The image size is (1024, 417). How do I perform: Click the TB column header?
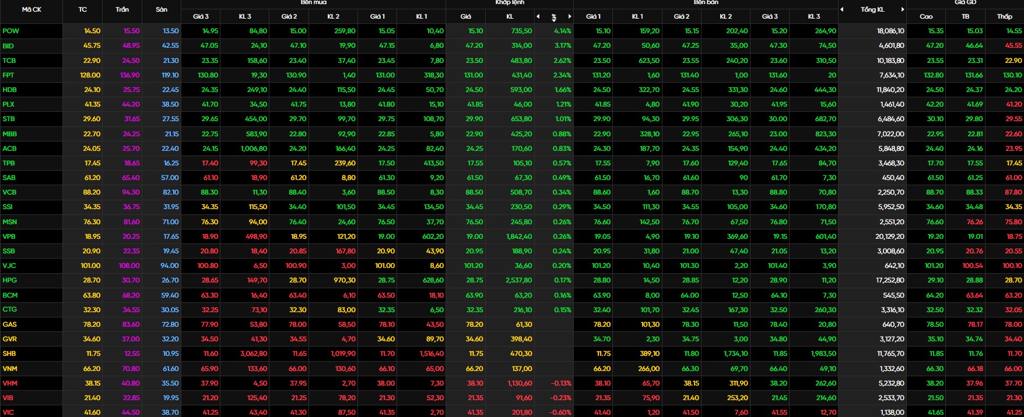click(x=965, y=16)
